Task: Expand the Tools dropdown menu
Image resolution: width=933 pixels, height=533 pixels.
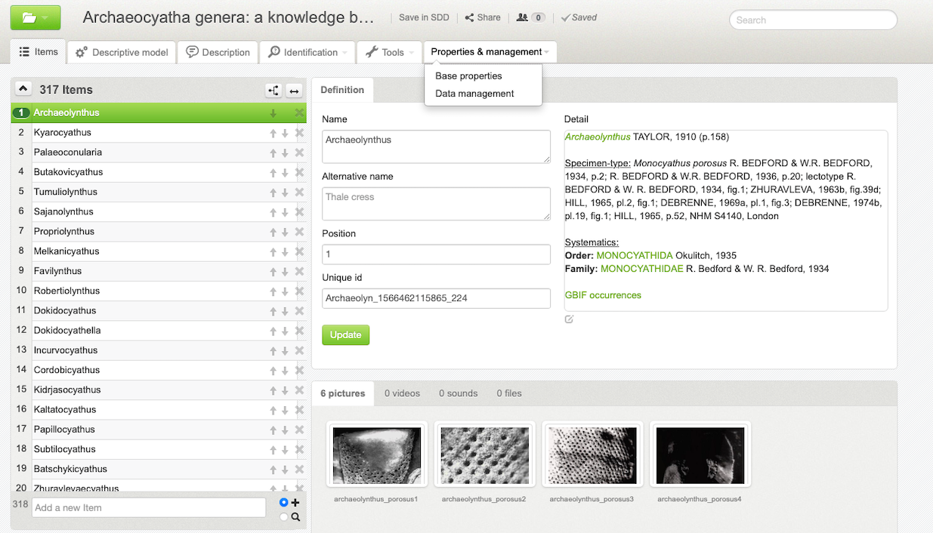Action: 390,52
